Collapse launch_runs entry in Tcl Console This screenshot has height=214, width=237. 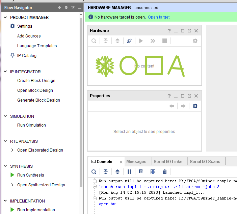[95, 187]
